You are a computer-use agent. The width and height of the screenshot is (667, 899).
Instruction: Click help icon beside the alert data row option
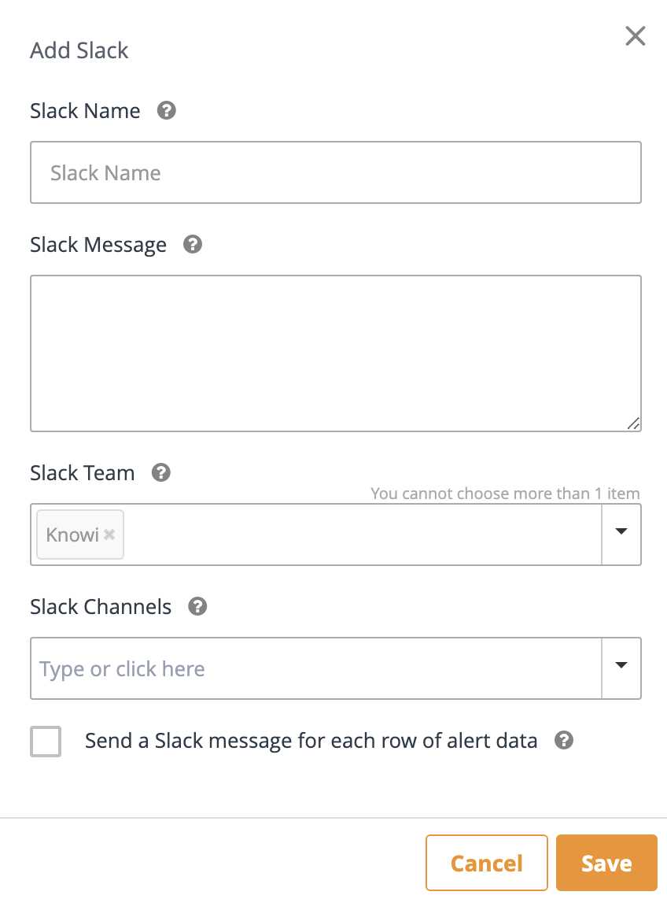point(564,740)
